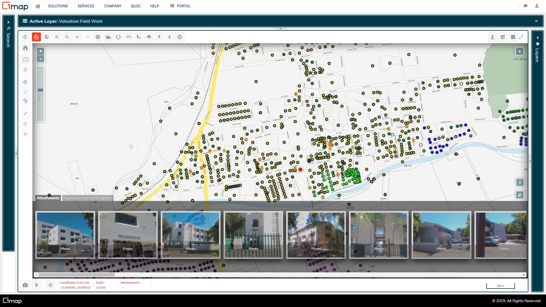The image size is (546, 307).
Task: Click the 1map logo at top
Action: click(15, 6)
